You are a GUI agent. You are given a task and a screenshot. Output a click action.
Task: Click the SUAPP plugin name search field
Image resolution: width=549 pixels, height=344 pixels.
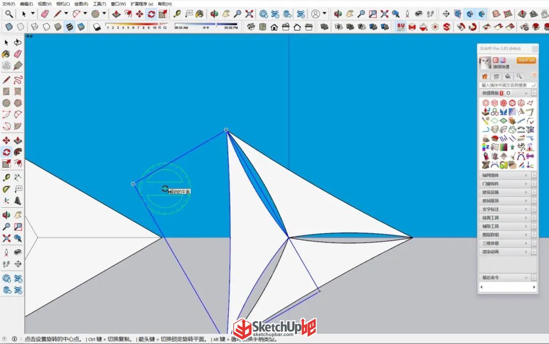pos(507,85)
